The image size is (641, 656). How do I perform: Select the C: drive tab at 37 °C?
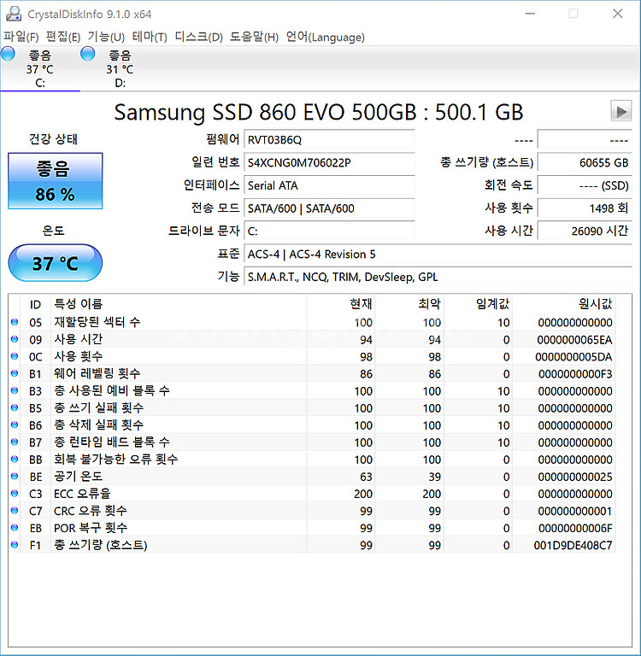coord(40,68)
